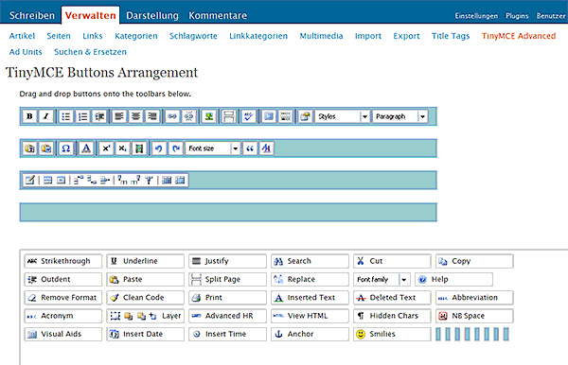
Task: Click the redo arrow icon
Action: click(176, 148)
